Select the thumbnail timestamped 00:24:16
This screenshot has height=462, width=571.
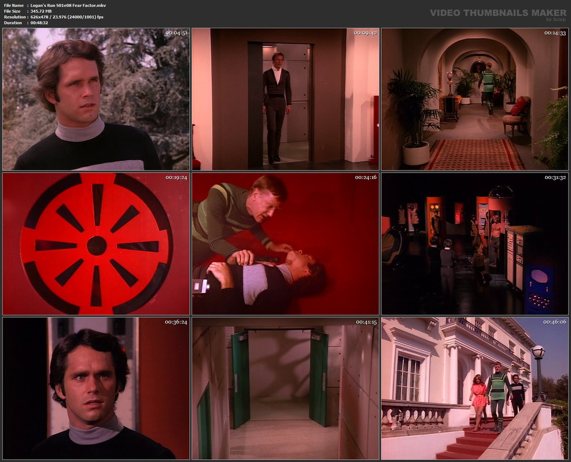[286, 244]
